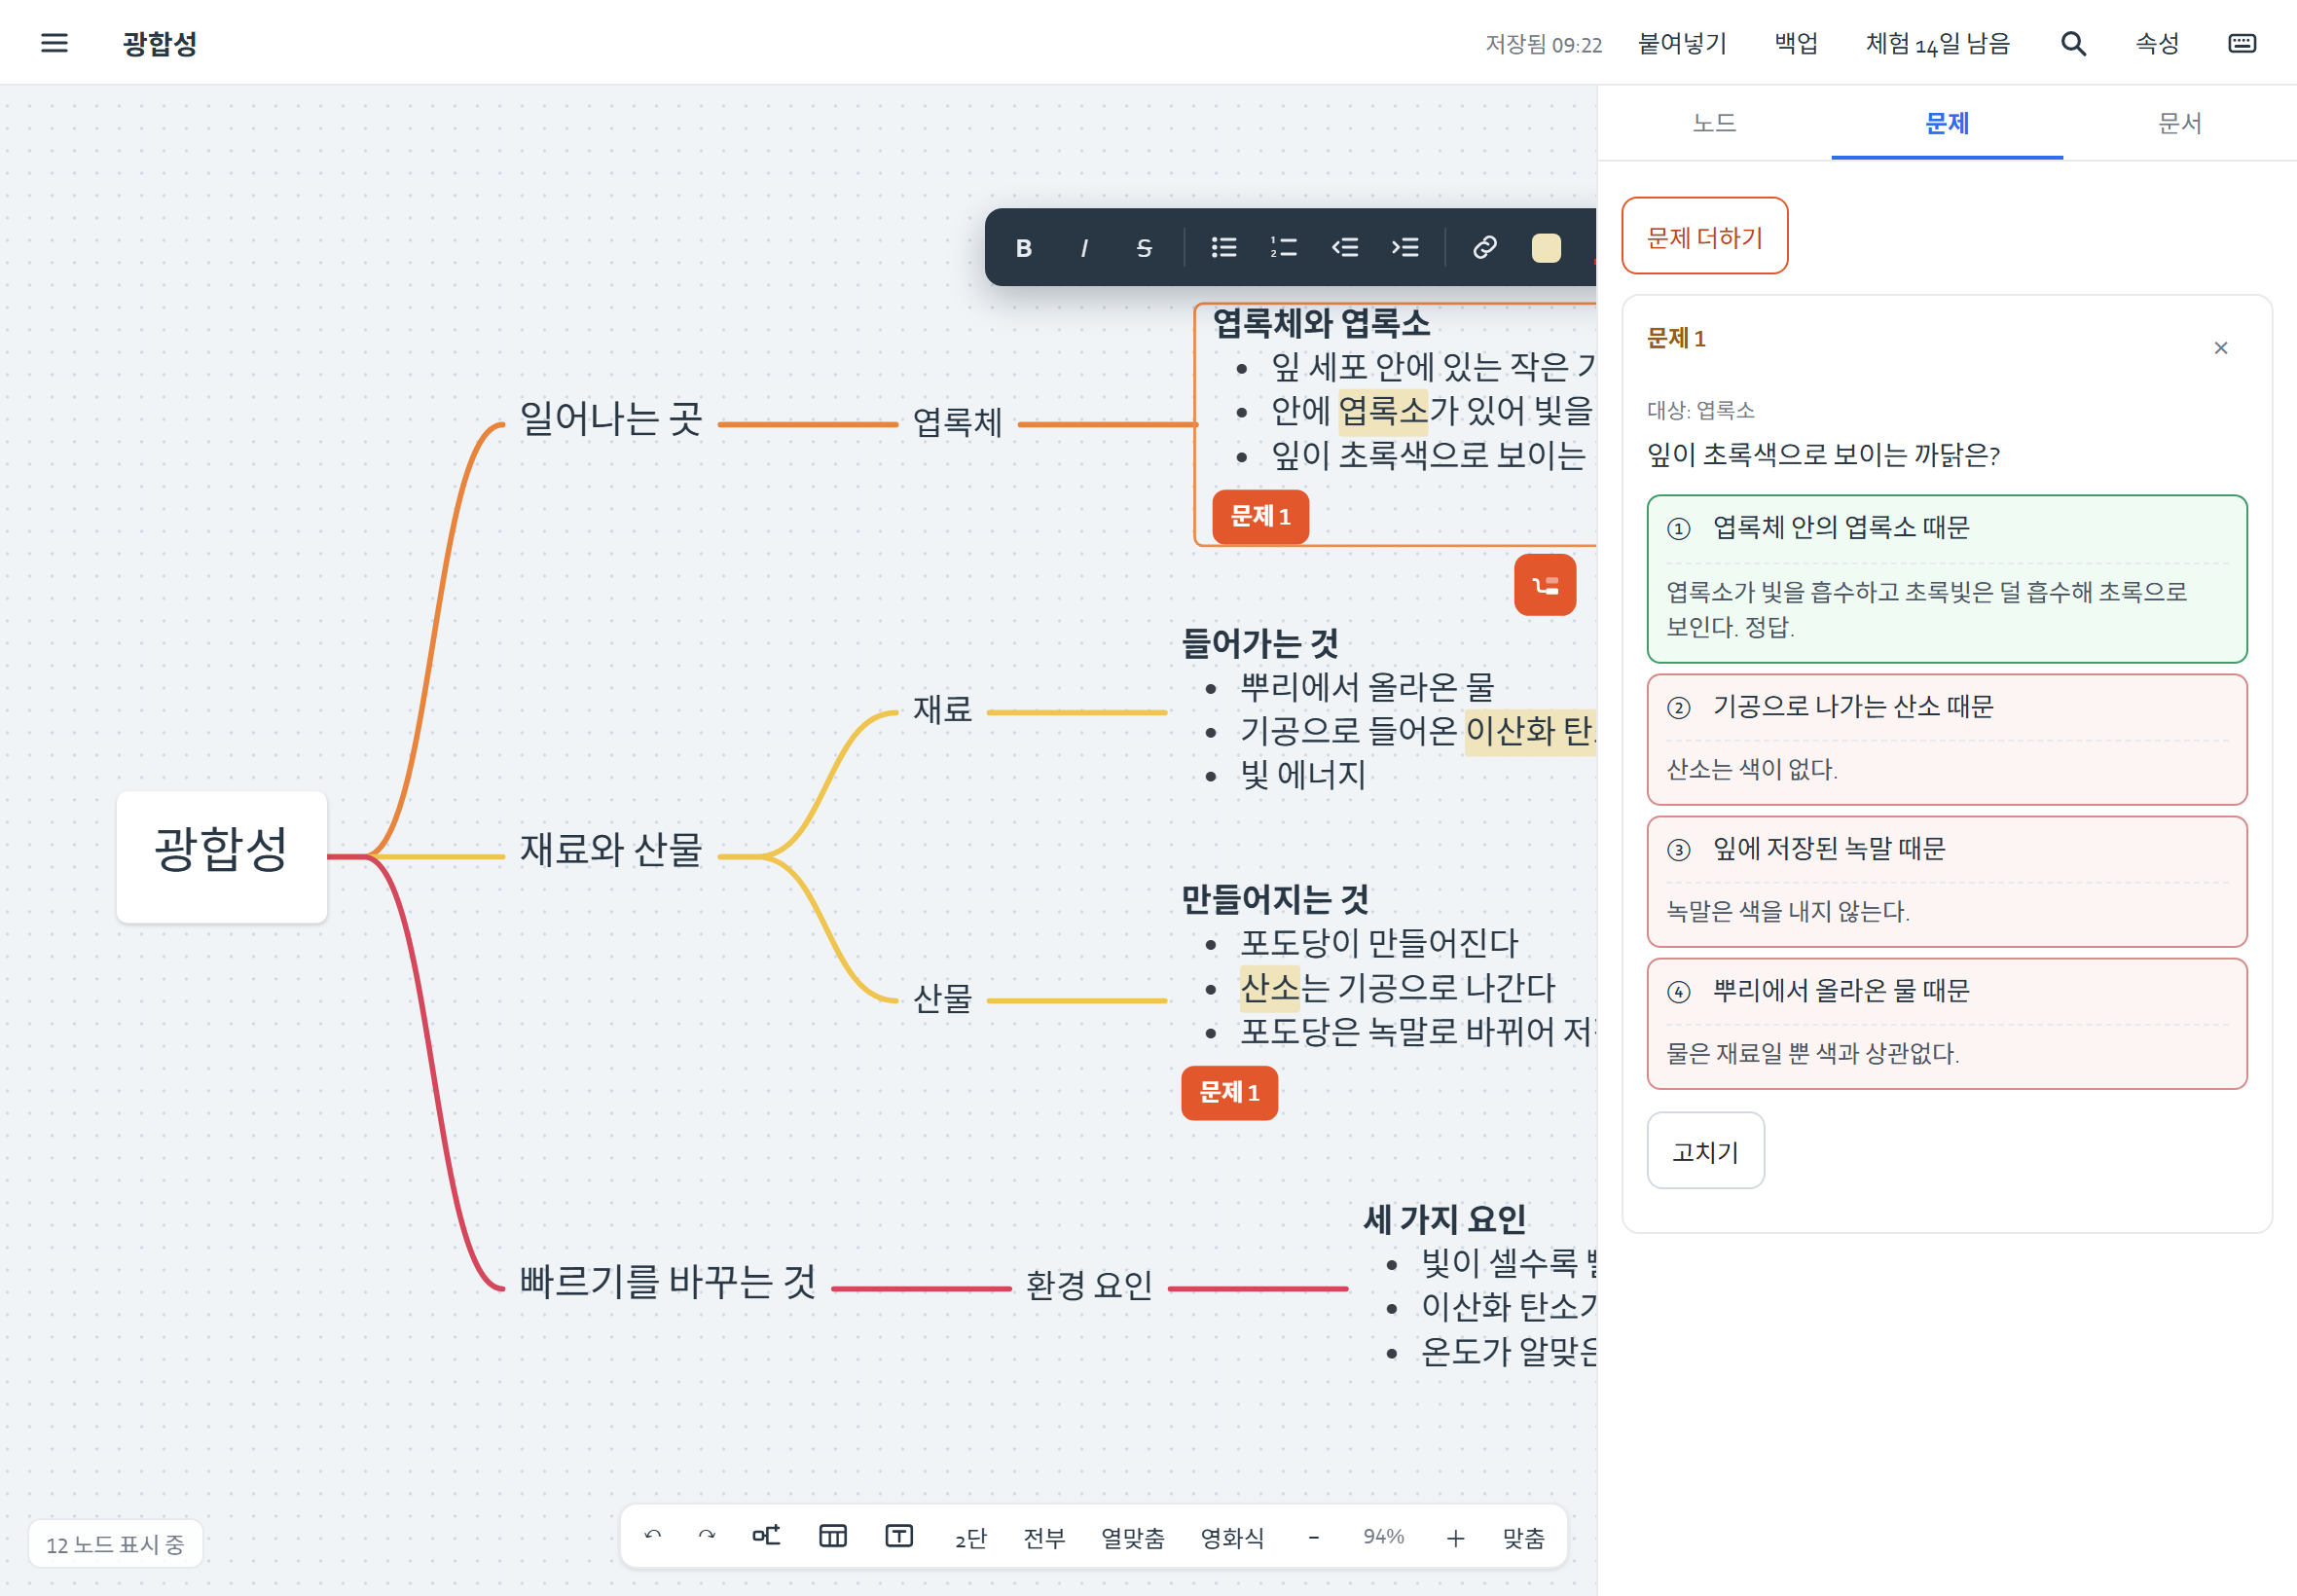Click the text box icon in bottom toolbar
2297x1596 pixels.
click(x=899, y=1536)
